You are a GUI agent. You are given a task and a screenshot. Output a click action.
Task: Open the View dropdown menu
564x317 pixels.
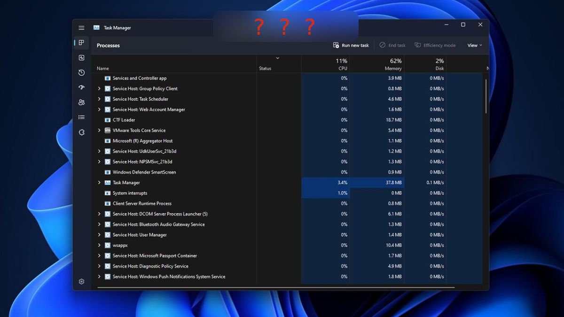475,46
